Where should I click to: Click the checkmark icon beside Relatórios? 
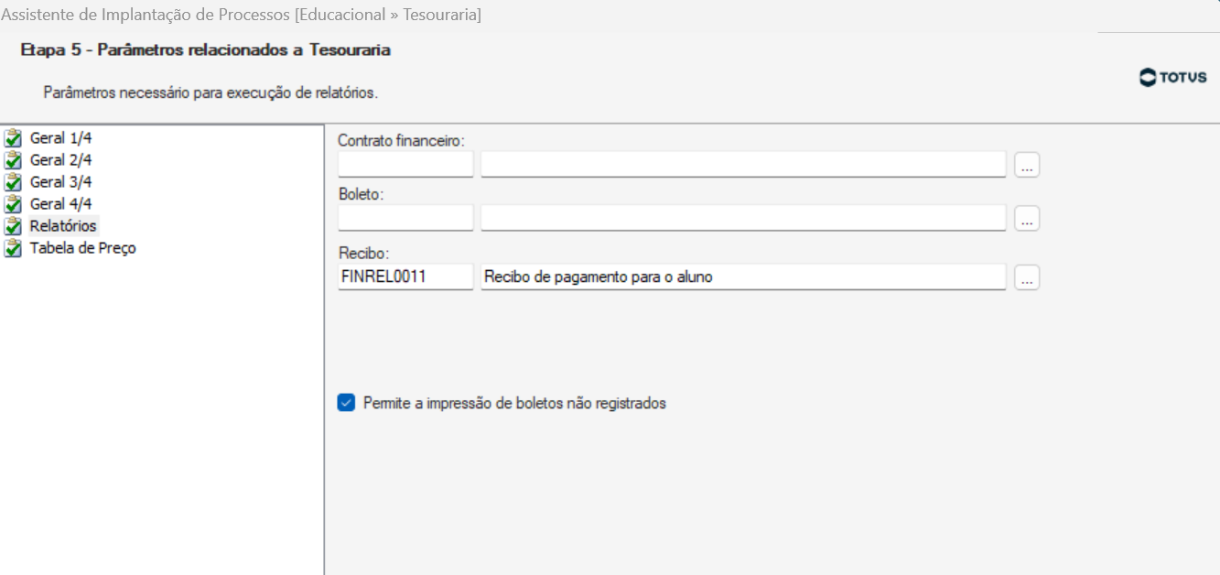pos(13,226)
